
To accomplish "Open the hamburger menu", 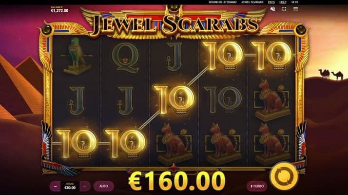I will [295, 9].
